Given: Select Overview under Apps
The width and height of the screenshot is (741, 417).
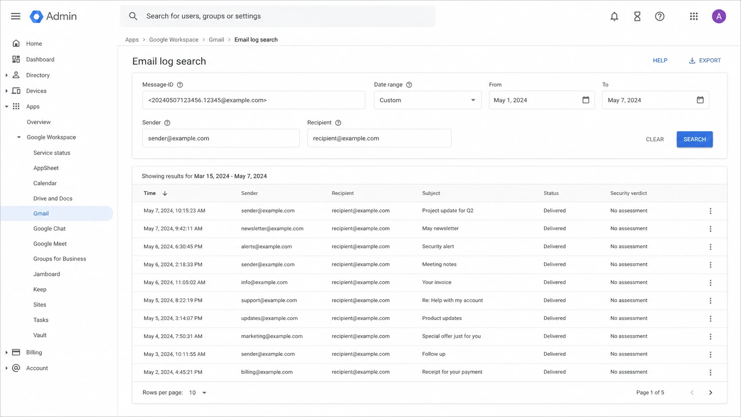Looking at the screenshot, I should [39, 122].
